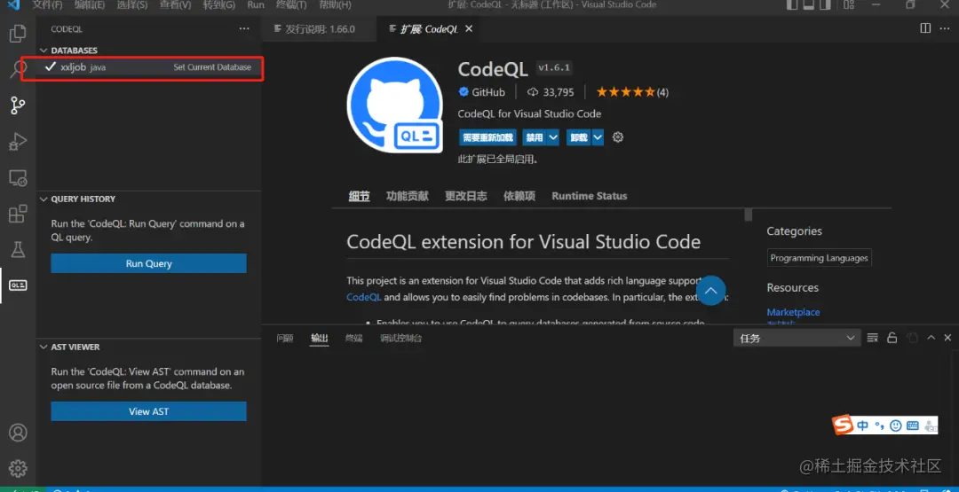959x492 pixels.
Task: Maximize the panel with the up chevron
Action: tap(931, 338)
